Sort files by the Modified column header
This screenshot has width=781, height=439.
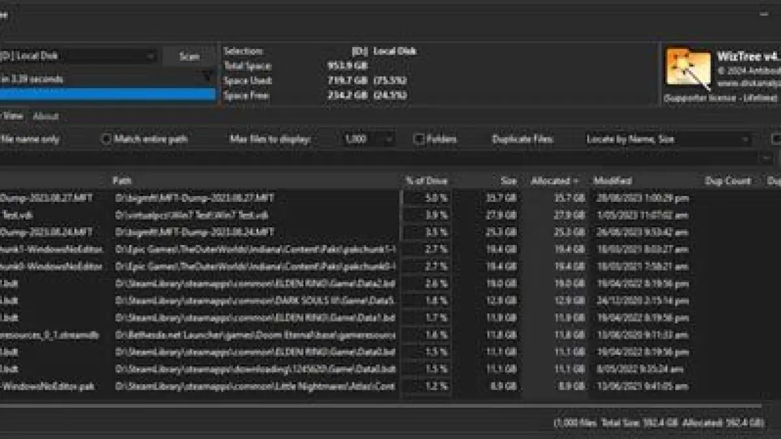tap(612, 181)
